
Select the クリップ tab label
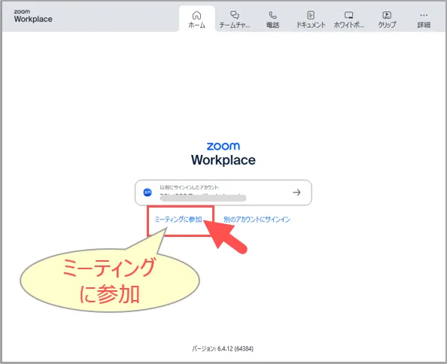tap(387, 25)
